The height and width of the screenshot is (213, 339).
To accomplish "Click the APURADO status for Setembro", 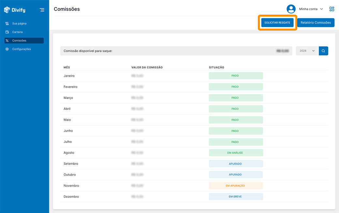I will click(235, 164).
